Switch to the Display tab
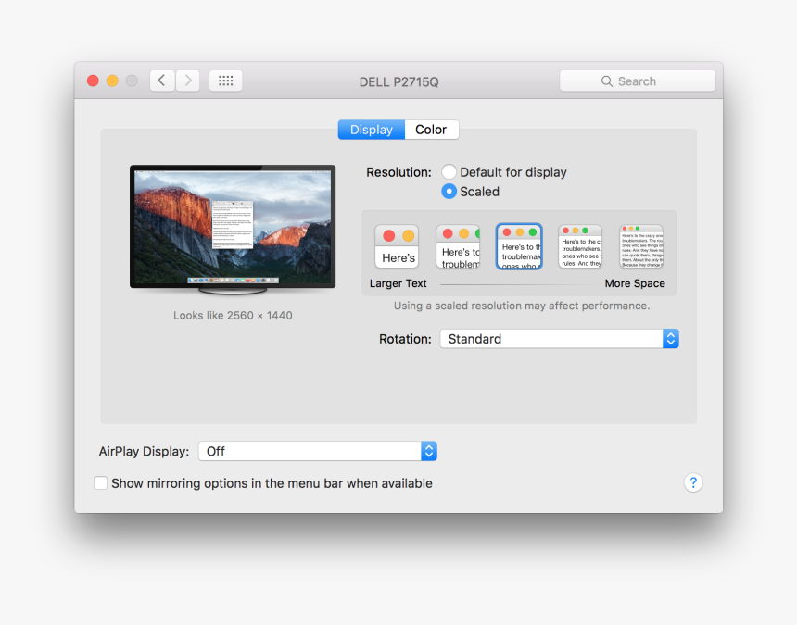 [x=371, y=130]
